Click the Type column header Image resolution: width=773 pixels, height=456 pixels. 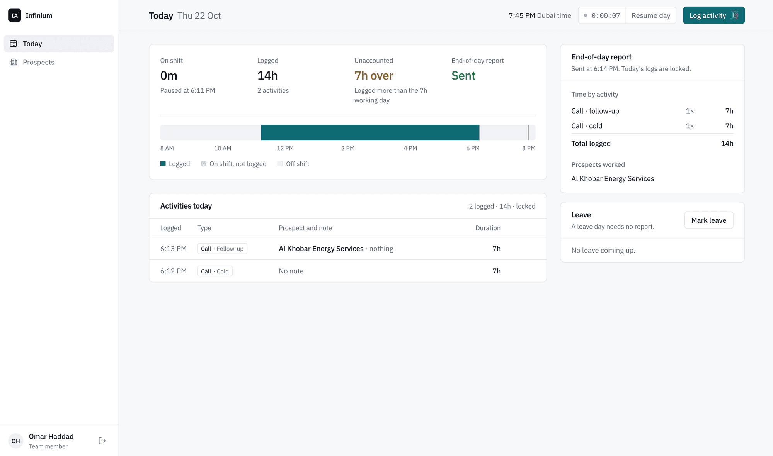point(204,228)
